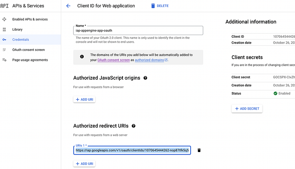Click the Page usage agreements icon
The image size is (295, 169).
click(4, 60)
